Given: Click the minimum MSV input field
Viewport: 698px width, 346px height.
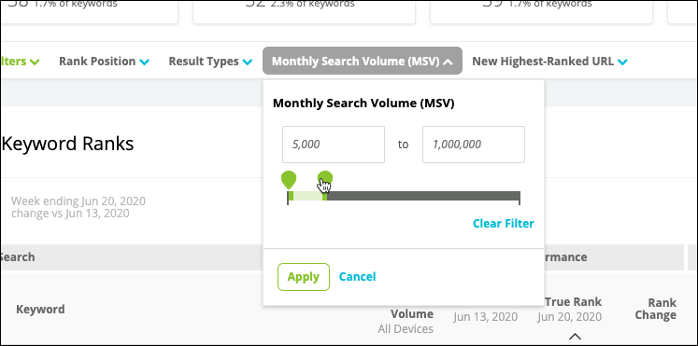Looking at the screenshot, I should click(334, 145).
